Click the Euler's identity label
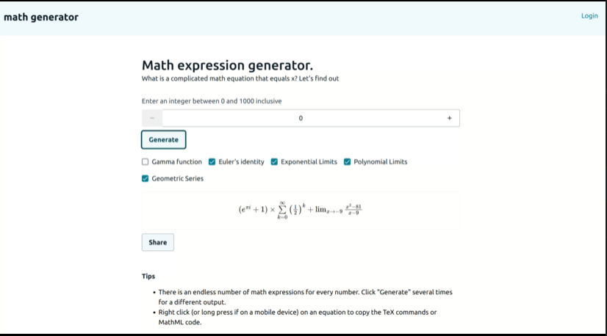Image resolution: width=607 pixels, height=336 pixels. 241,162
